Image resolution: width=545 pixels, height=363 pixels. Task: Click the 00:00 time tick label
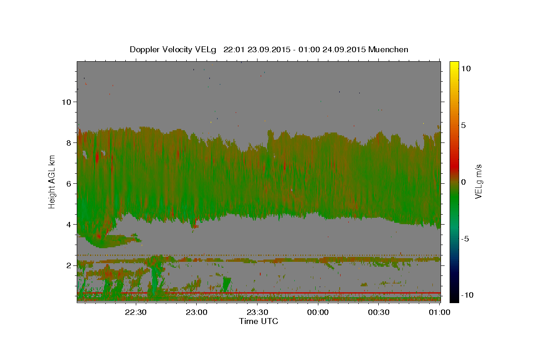[x=318, y=312]
